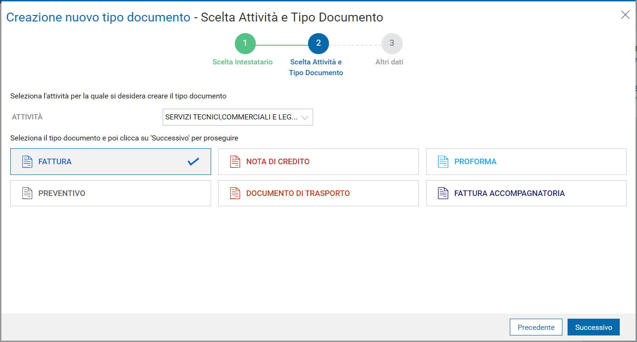Choose the NOTA DI CREDITO document type
Screen dimensions: 637x342
[x=318, y=162]
